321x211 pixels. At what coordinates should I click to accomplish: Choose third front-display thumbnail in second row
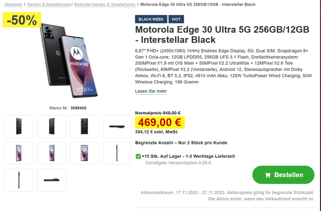(x=84, y=153)
